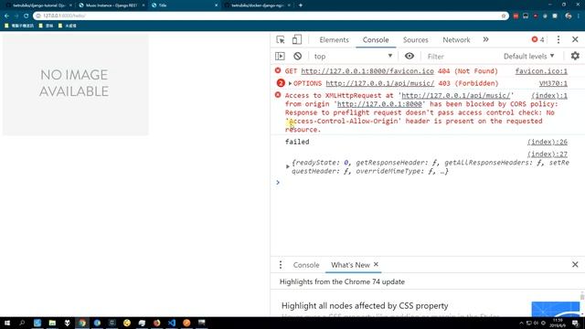This screenshot has width=585, height=329.
Task: Click the console Filter input field
Action: [461, 57]
